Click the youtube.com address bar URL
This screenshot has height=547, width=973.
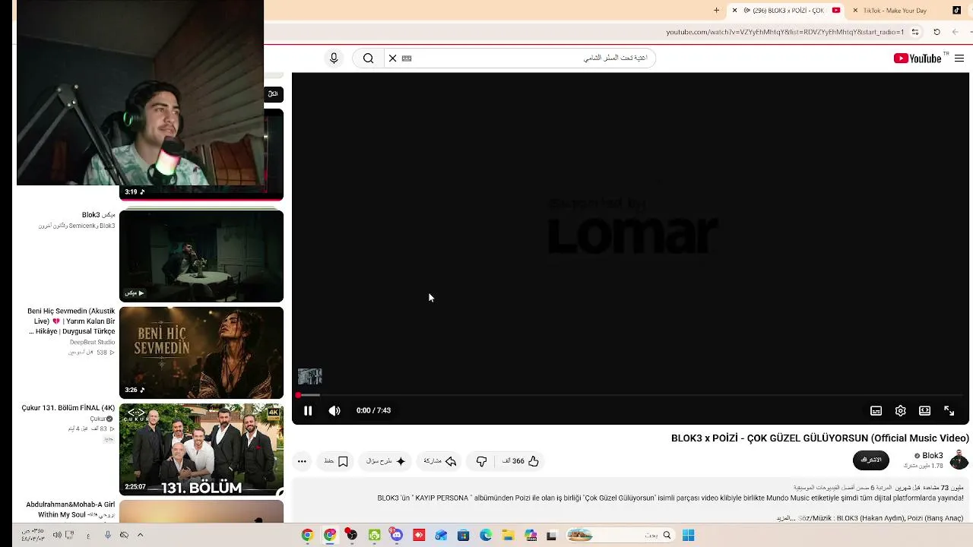point(785,32)
